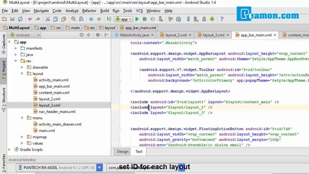Open the VCS menu
The height and width of the screenshot is (174, 309).
(x=140, y=11)
